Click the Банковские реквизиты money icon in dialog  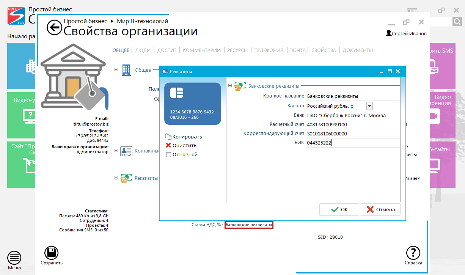[240, 86]
